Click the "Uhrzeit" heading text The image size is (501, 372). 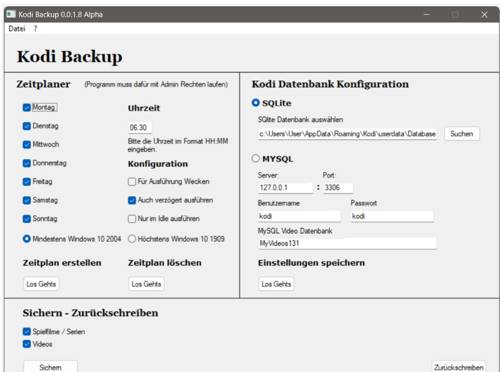click(144, 108)
